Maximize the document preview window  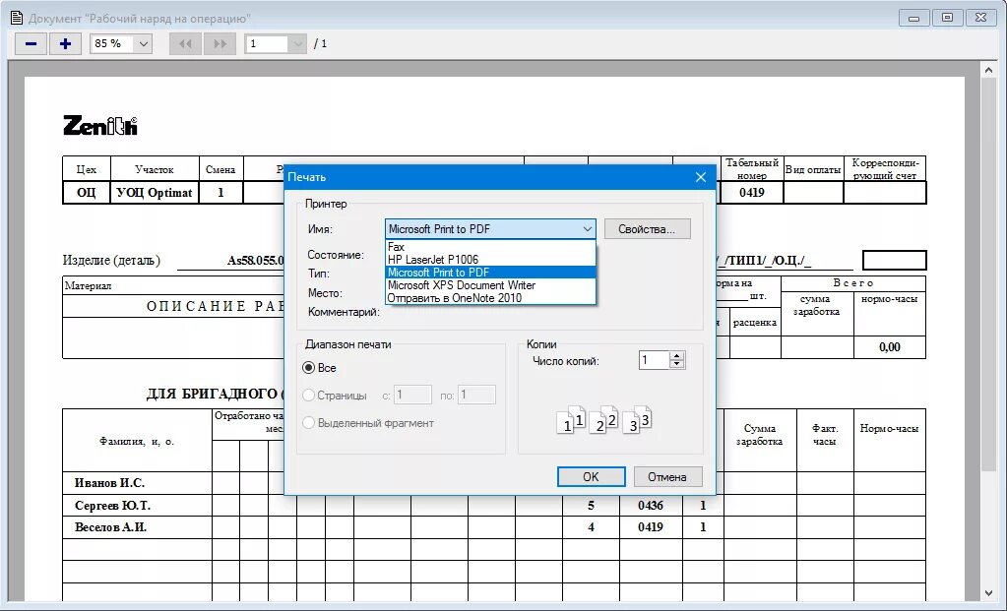pyautogui.click(x=947, y=18)
